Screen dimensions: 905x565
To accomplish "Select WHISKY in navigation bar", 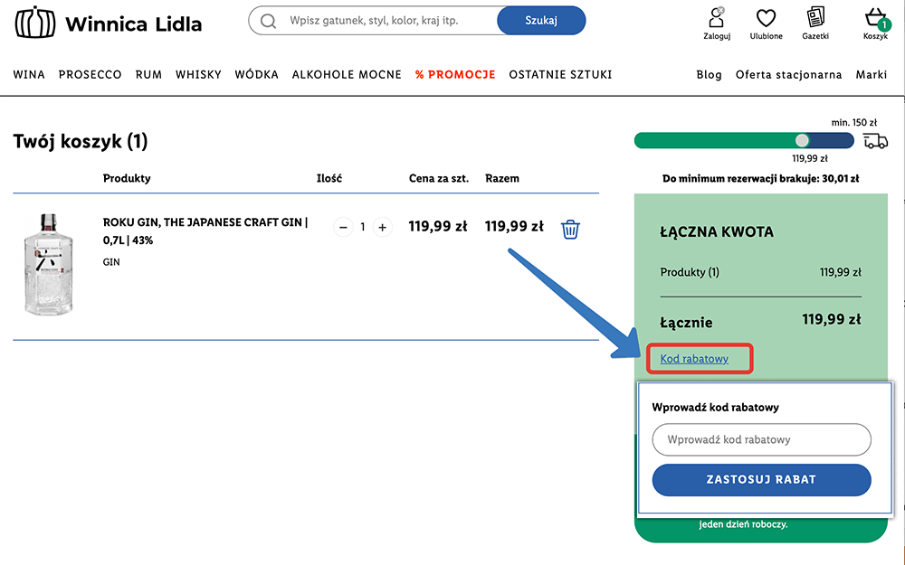I will pyautogui.click(x=198, y=75).
